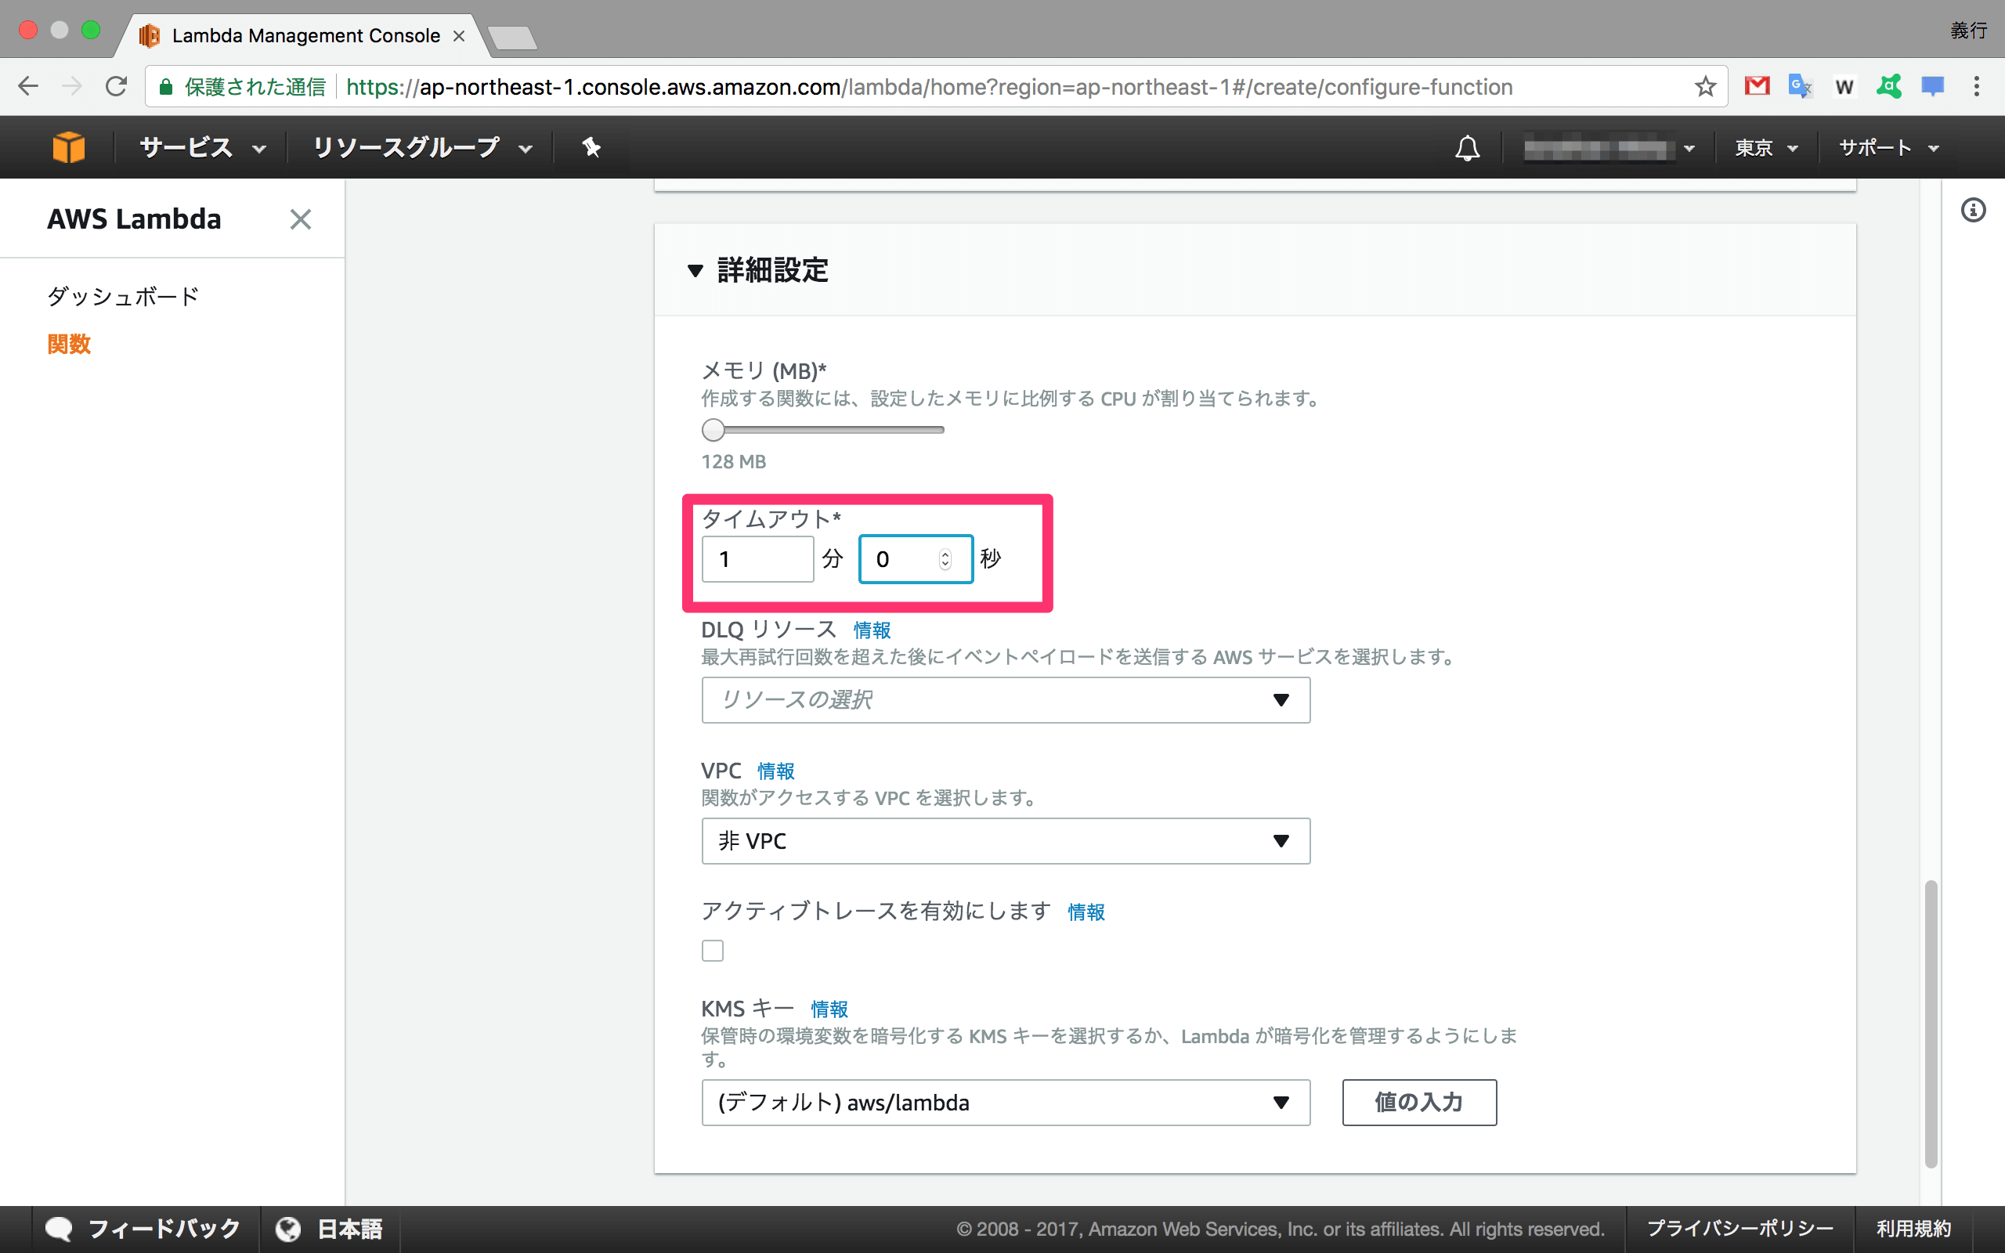Click the Google Translate extension icon

click(x=1800, y=86)
